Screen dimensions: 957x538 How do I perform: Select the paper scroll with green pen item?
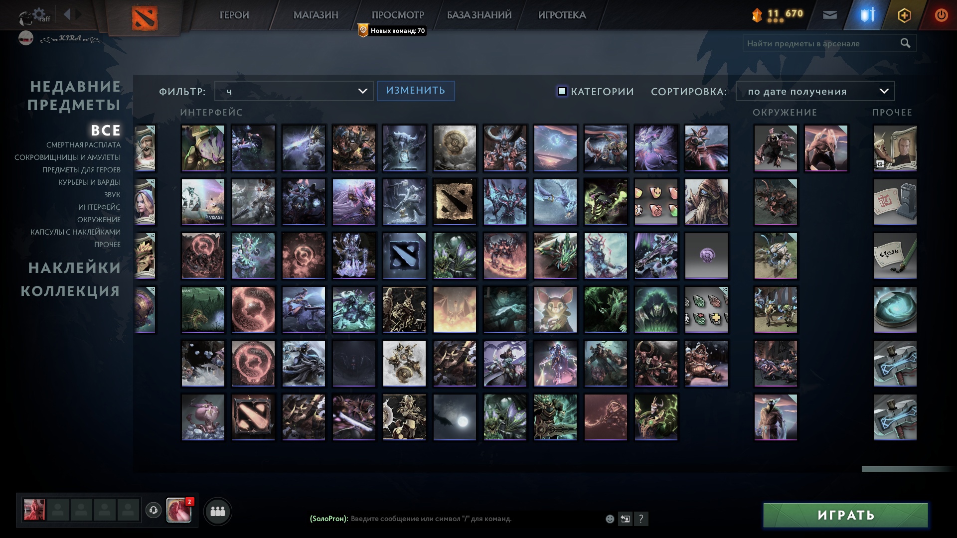coord(895,256)
